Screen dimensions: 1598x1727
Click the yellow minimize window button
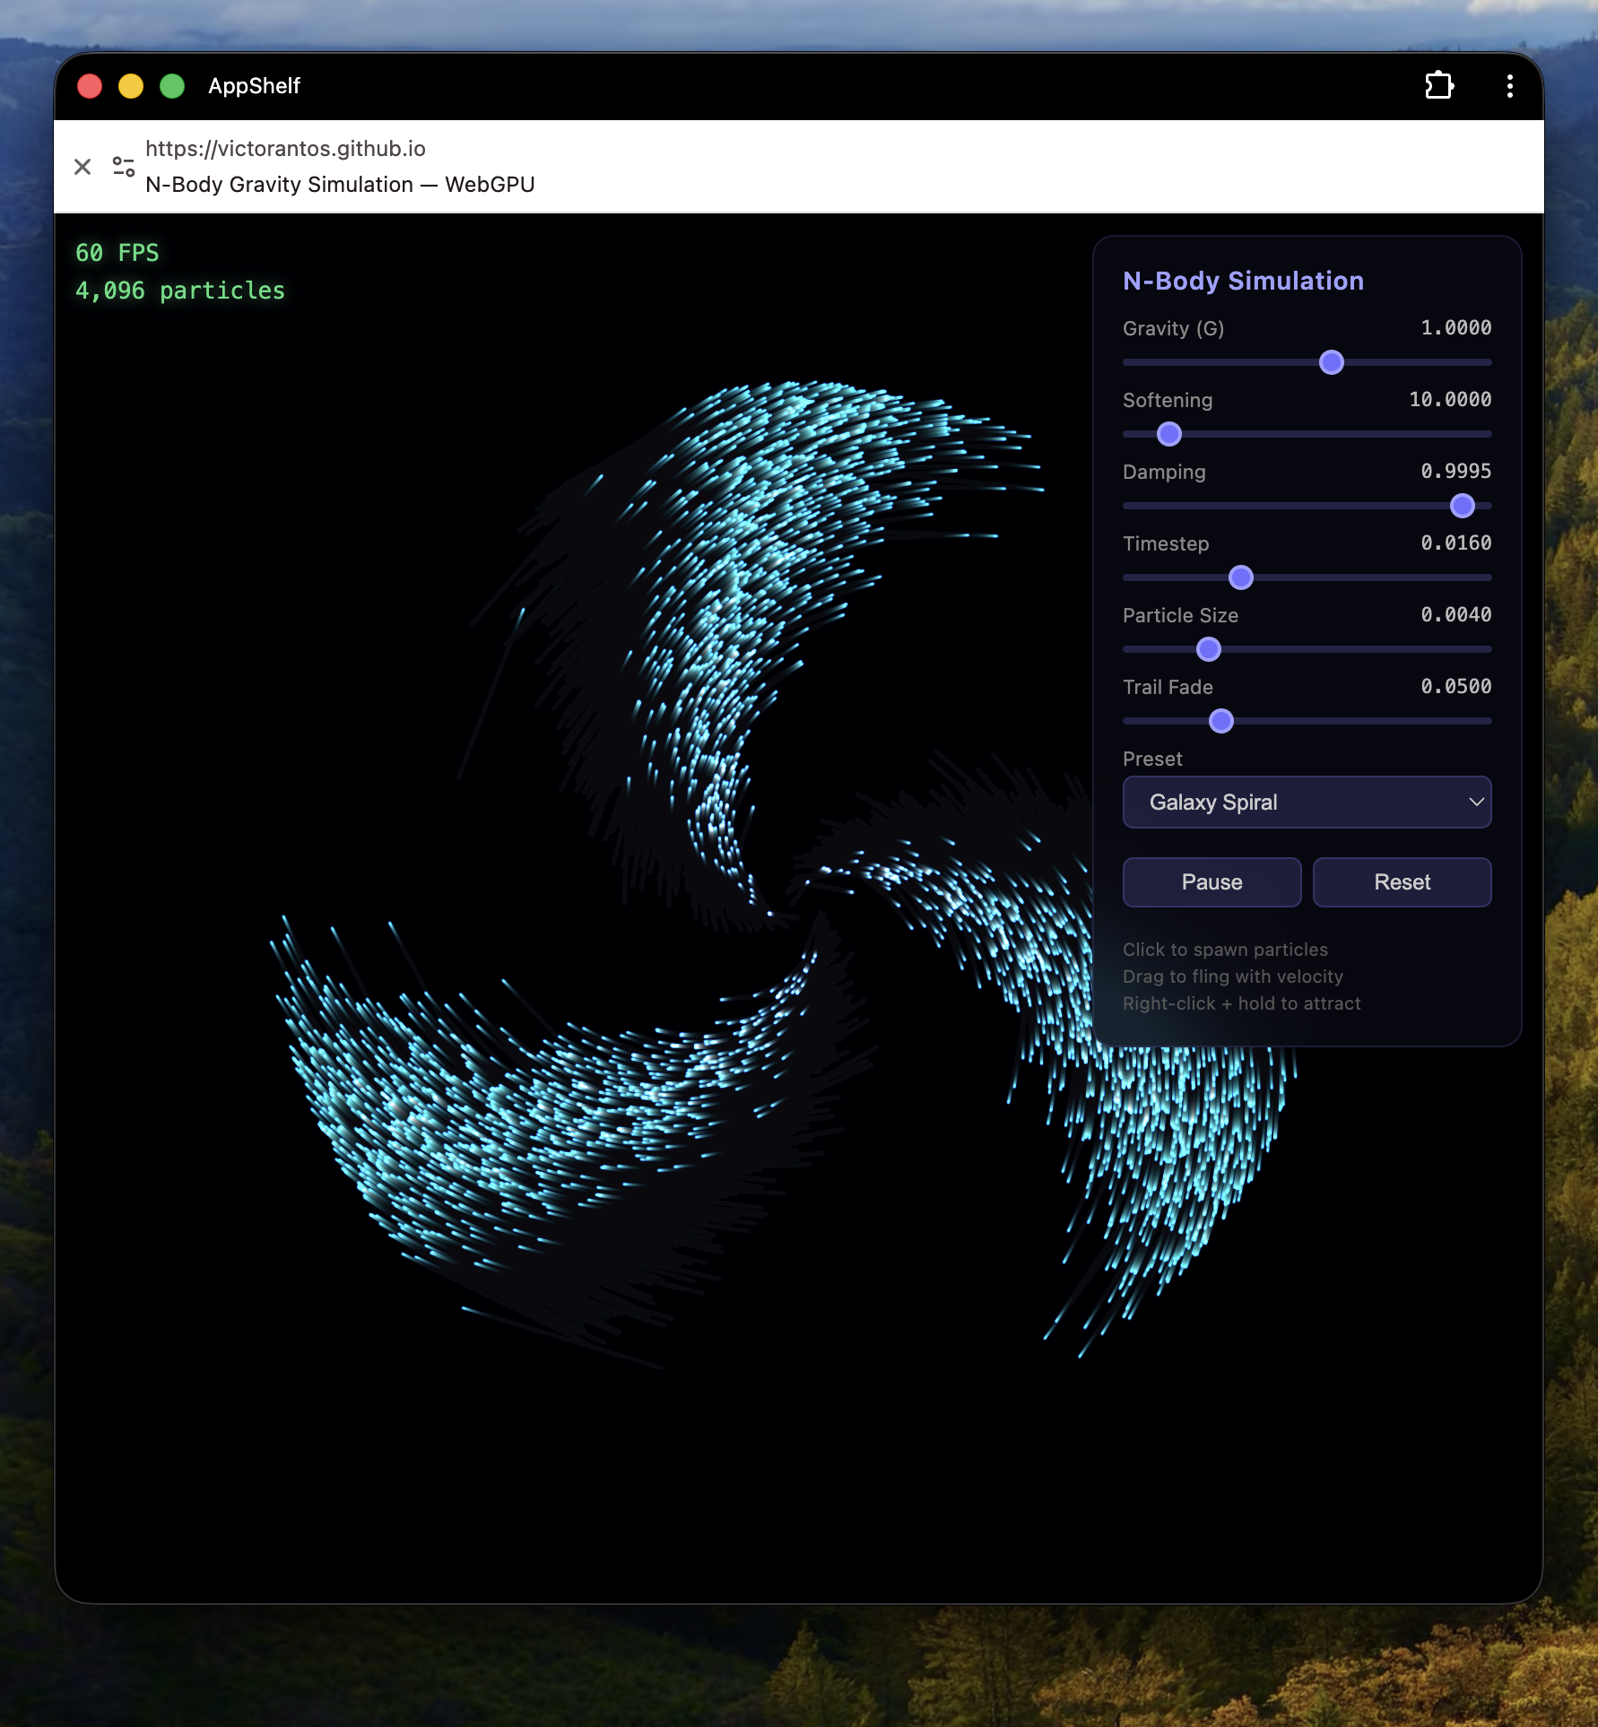(x=131, y=86)
